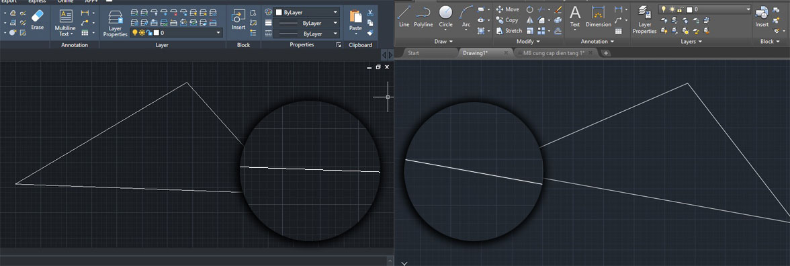Click the Leader icon in left Annotation panel
790x266 pixels.
pos(85,23)
